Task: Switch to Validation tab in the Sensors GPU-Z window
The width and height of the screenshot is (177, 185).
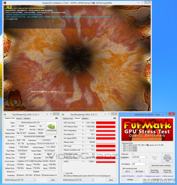Action: tap(85, 118)
